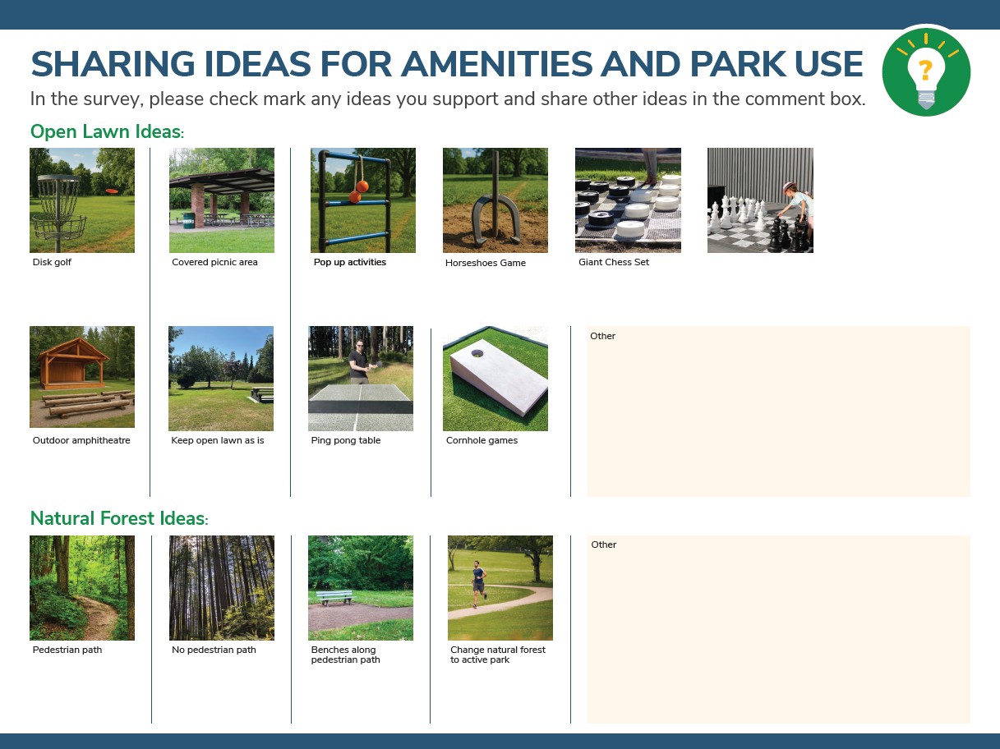Click the 'Covered picnic area' caption
This screenshot has height=749, width=1000.
point(214,263)
